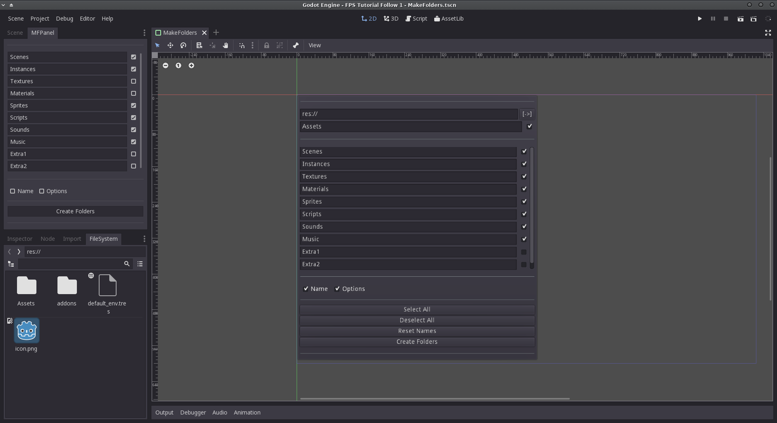777x423 pixels.
Task: Click the FileSystem search input field
Action: pyautogui.click(x=70, y=264)
